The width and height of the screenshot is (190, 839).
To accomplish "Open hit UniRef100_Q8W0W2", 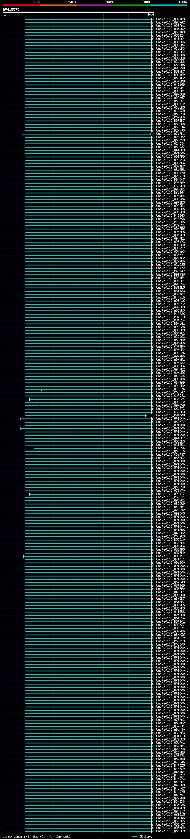I will pos(170,29).
